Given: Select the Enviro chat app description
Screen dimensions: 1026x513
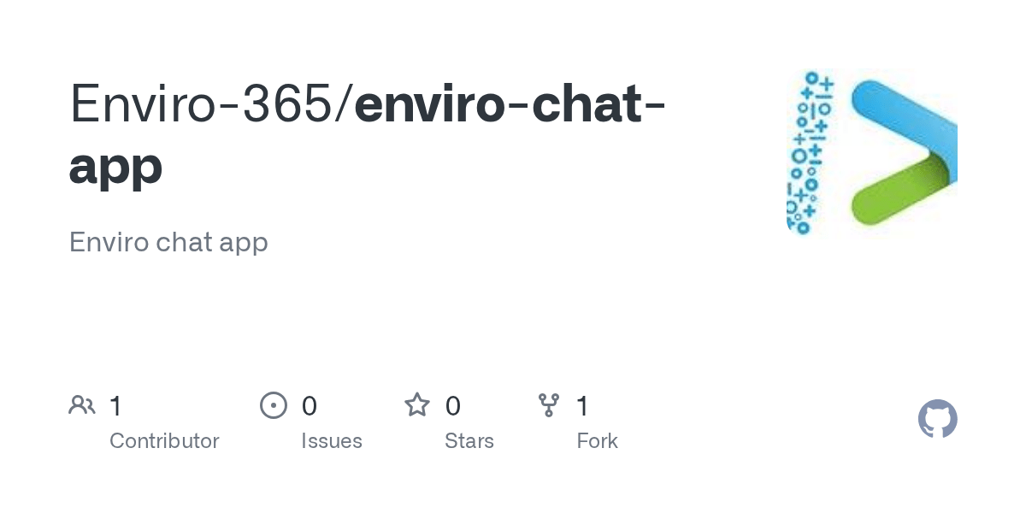Looking at the screenshot, I should click(x=168, y=242).
